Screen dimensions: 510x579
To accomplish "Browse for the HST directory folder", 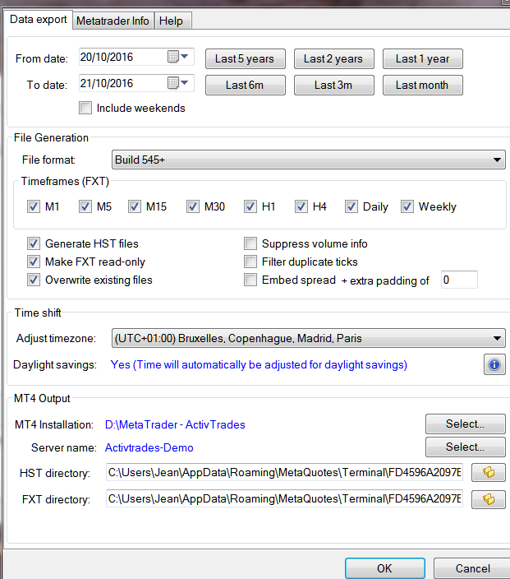I will pos(488,472).
